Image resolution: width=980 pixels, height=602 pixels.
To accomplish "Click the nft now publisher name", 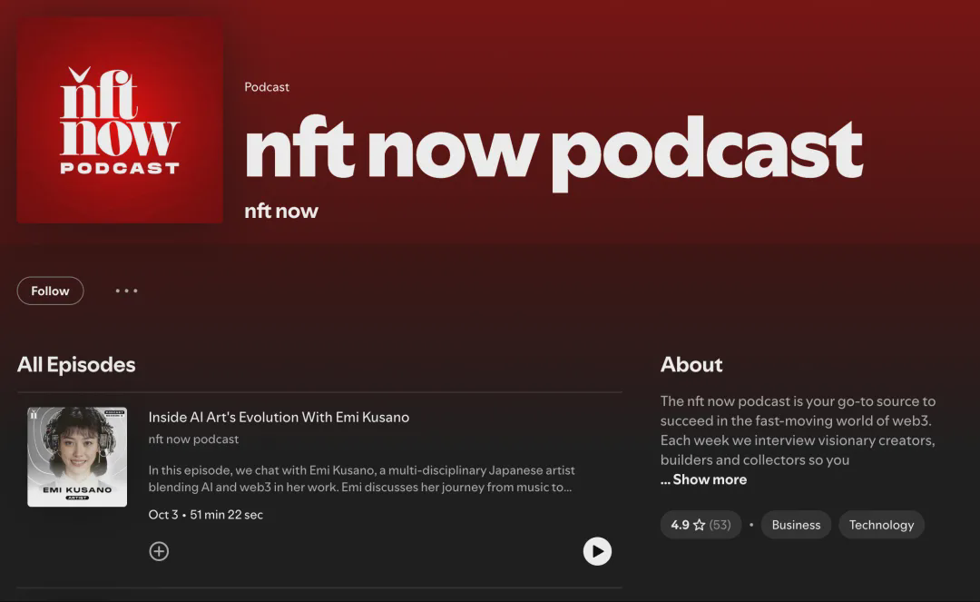I will pyautogui.click(x=281, y=211).
